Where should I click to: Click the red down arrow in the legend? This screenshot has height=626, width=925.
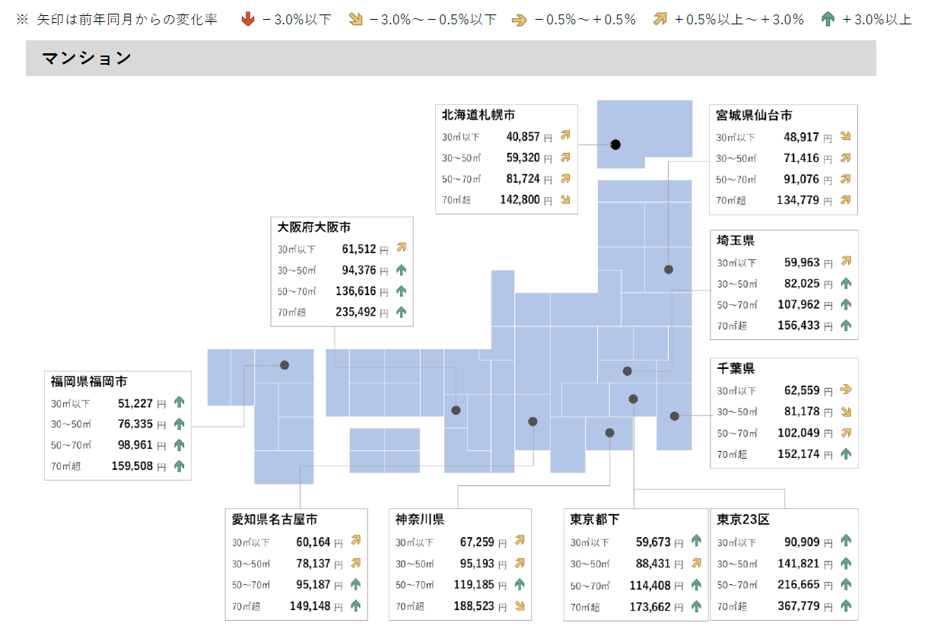coord(247,19)
